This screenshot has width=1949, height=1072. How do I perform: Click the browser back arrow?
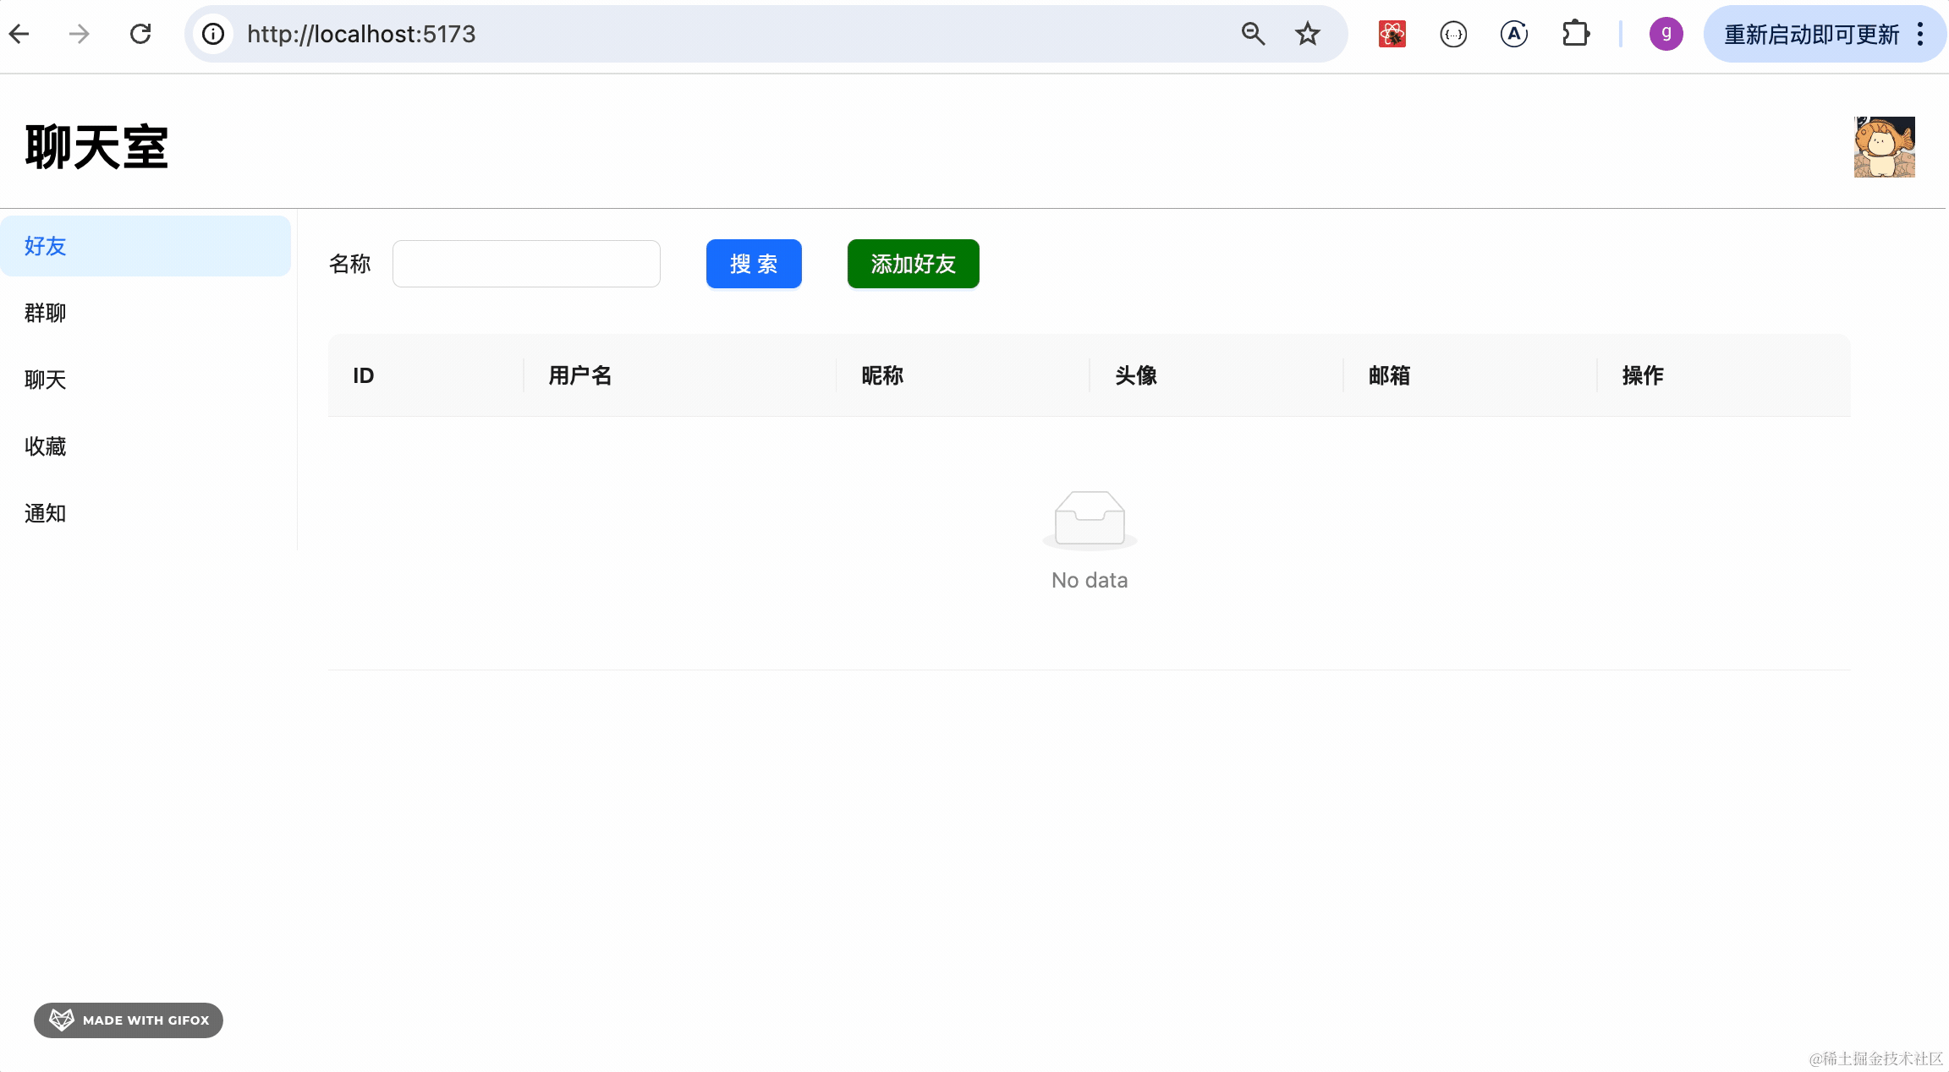pyautogui.click(x=19, y=34)
